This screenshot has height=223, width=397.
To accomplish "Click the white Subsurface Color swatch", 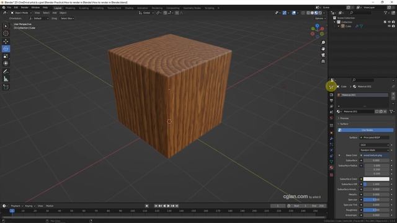I will click(x=377, y=179).
